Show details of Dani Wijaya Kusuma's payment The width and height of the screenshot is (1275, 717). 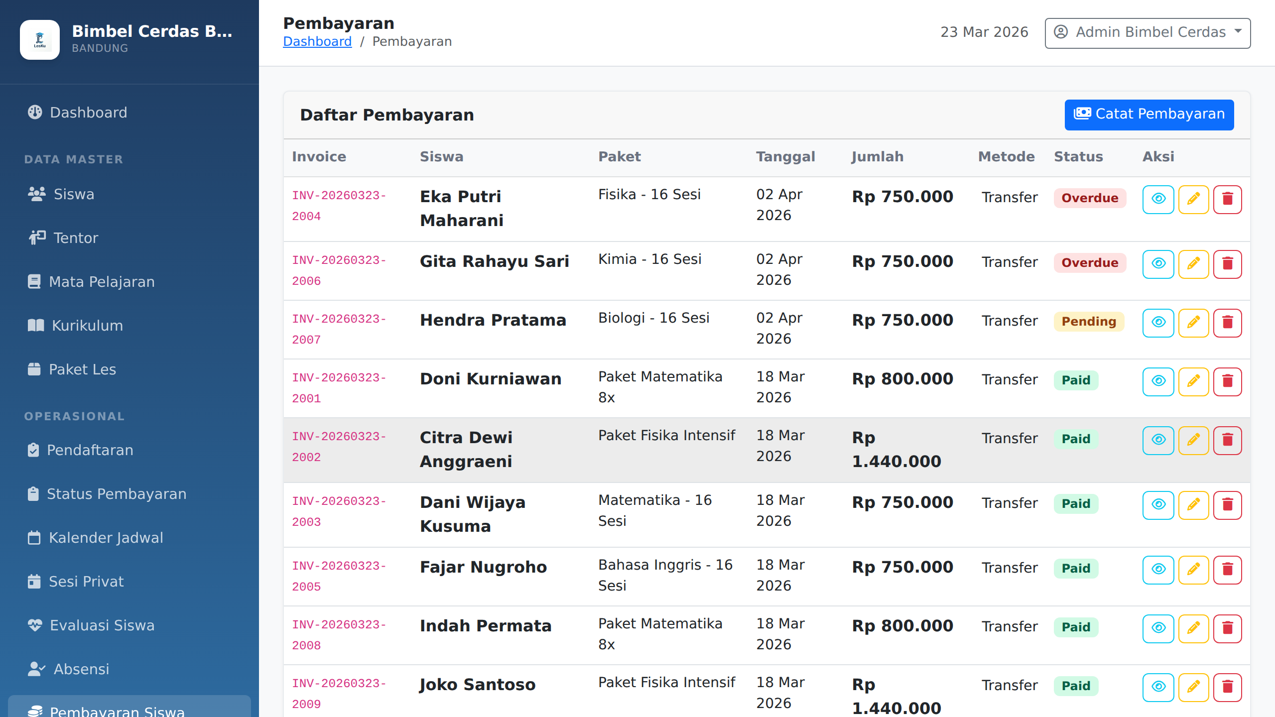tap(1158, 505)
